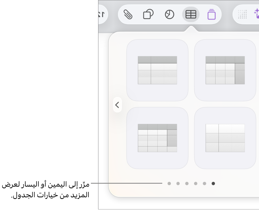
Task: Click the paperclip attachment icon
Action: coord(128,15)
